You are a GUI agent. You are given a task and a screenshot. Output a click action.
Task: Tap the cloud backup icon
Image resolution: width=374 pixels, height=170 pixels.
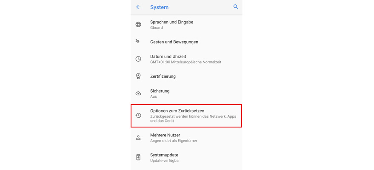pyautogui.click(x=138, y=93)
